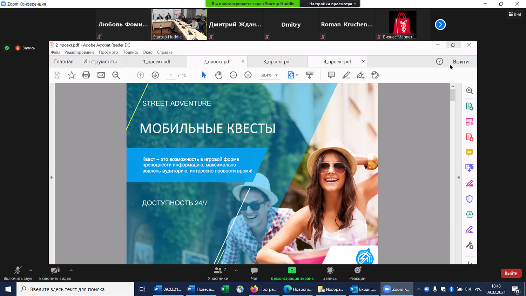Toggle the Участники participants panel
526x296 pixels.
[218, 273]
